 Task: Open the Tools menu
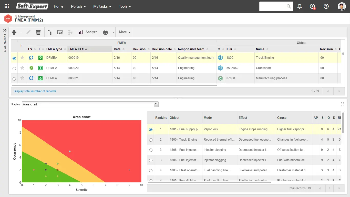click(x=125, y=6)
